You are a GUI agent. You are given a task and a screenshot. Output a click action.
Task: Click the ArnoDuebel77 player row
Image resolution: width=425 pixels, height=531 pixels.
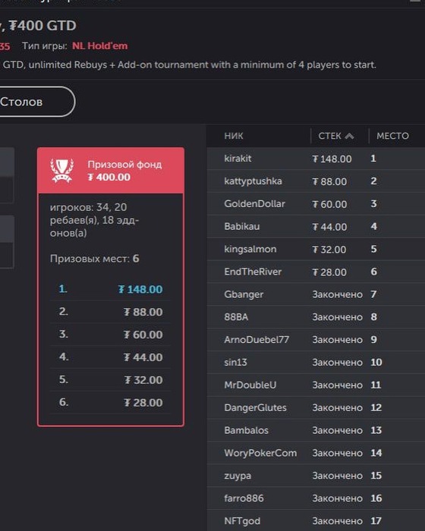(x=316, y=340)
